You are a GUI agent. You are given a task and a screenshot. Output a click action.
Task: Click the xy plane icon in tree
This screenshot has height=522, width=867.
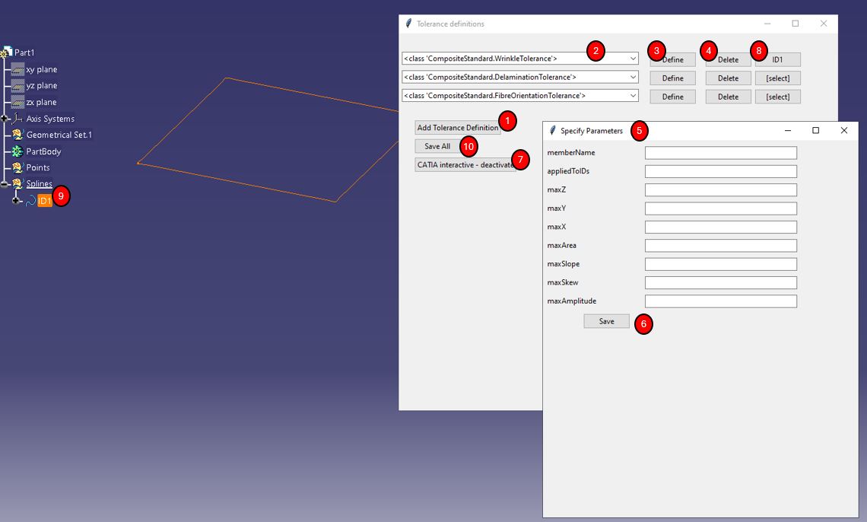(x=17, y=69)
